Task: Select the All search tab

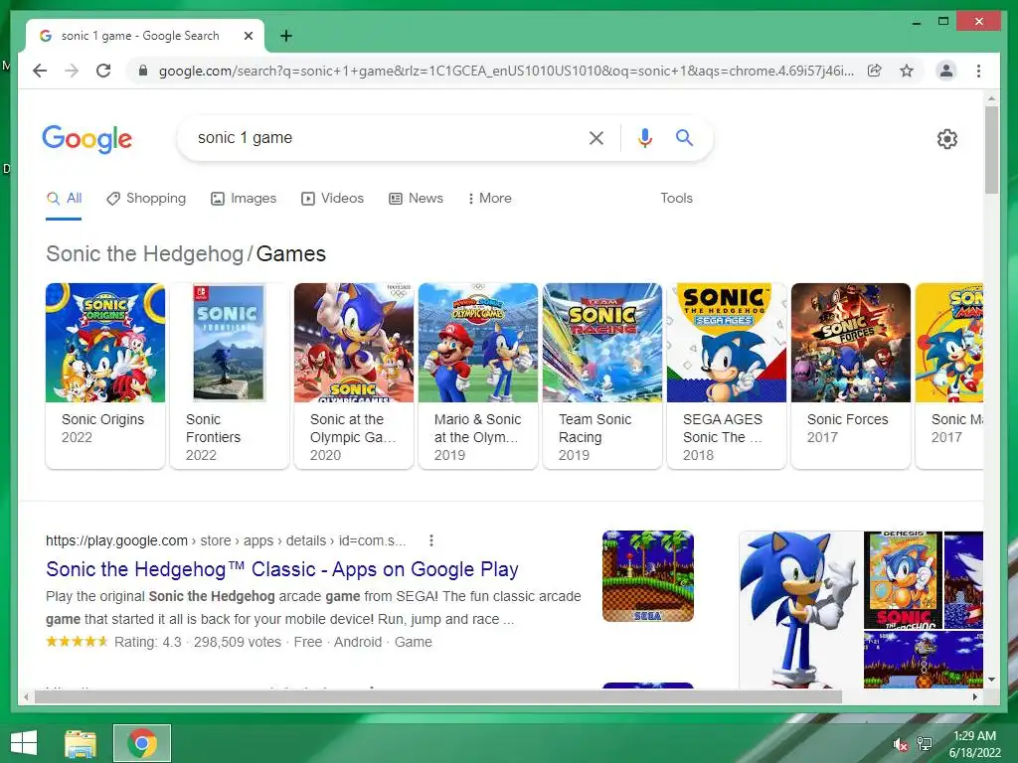Action: 65,199
